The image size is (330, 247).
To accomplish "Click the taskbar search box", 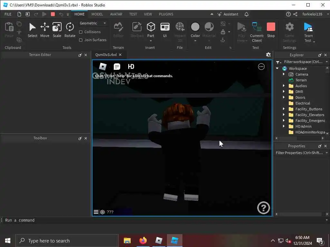I will 67,241.
